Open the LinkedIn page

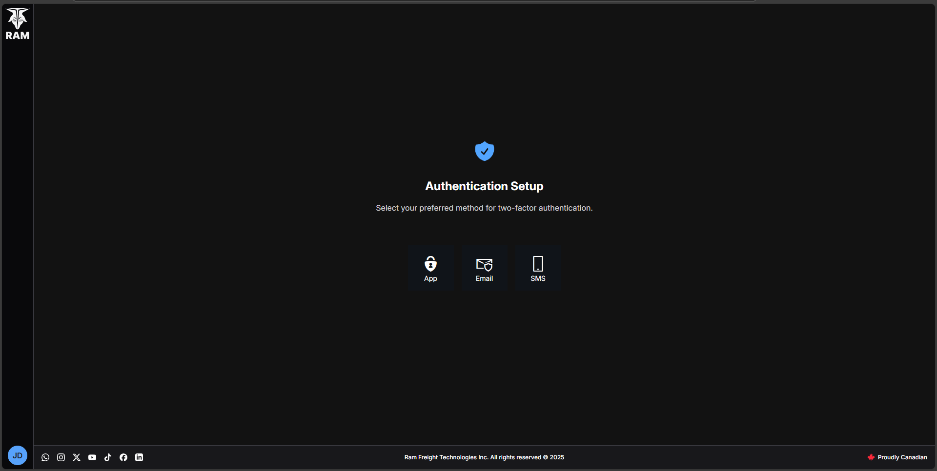(x=139, y=457)
